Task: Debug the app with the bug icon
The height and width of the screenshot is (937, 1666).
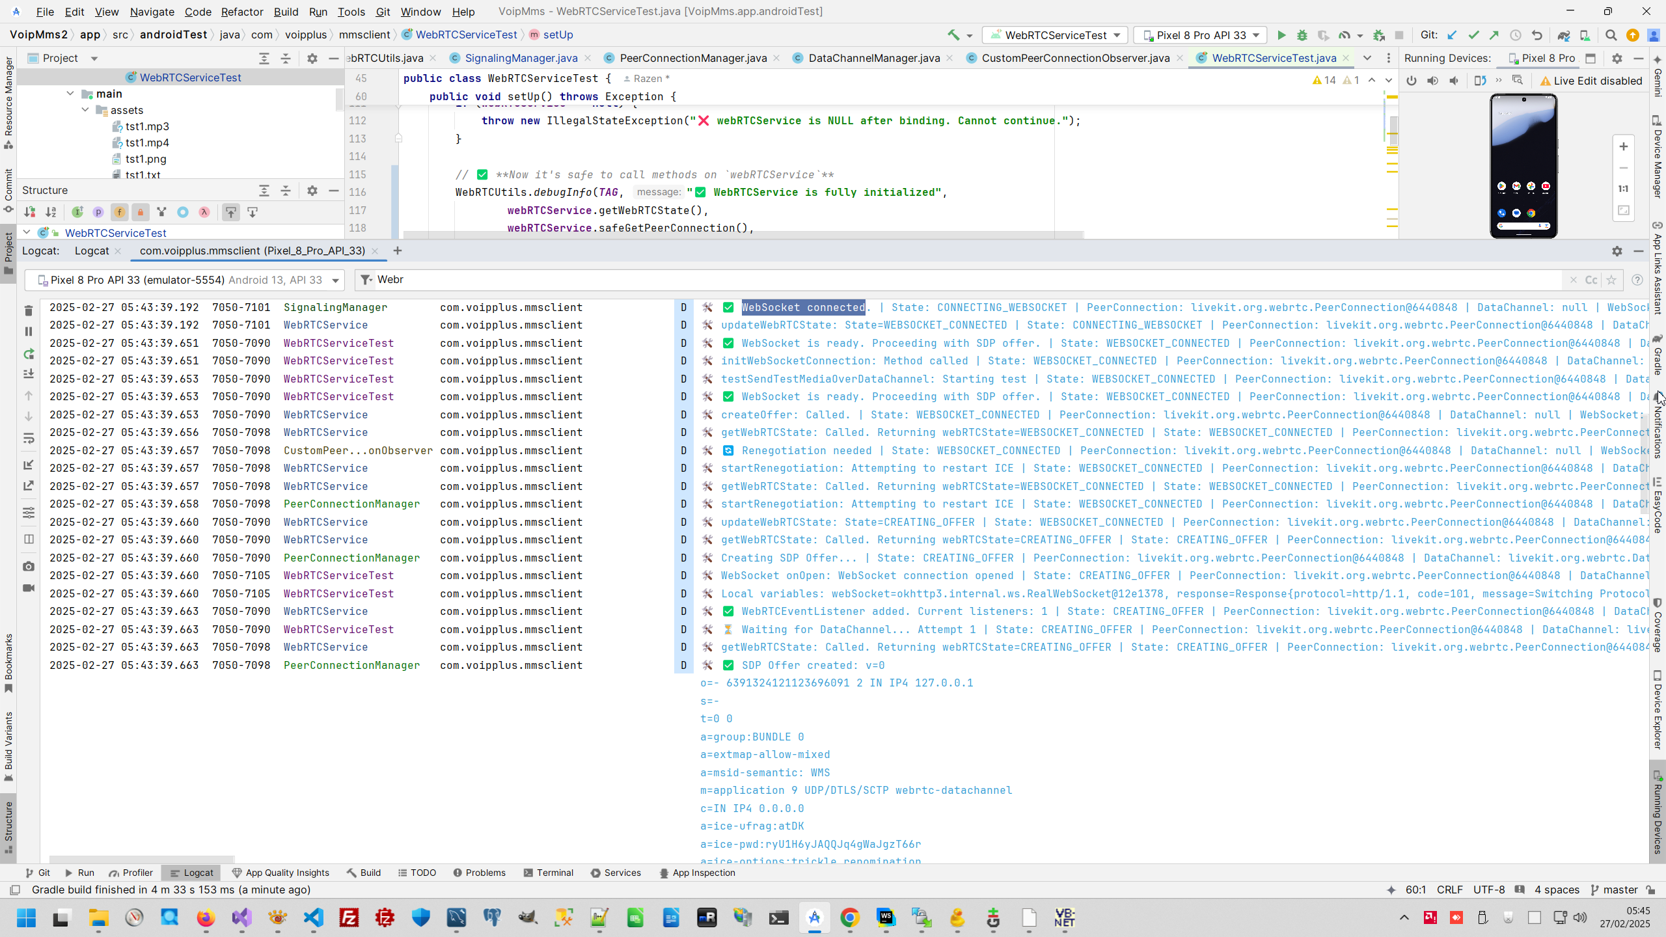Action: point(1302,35)
